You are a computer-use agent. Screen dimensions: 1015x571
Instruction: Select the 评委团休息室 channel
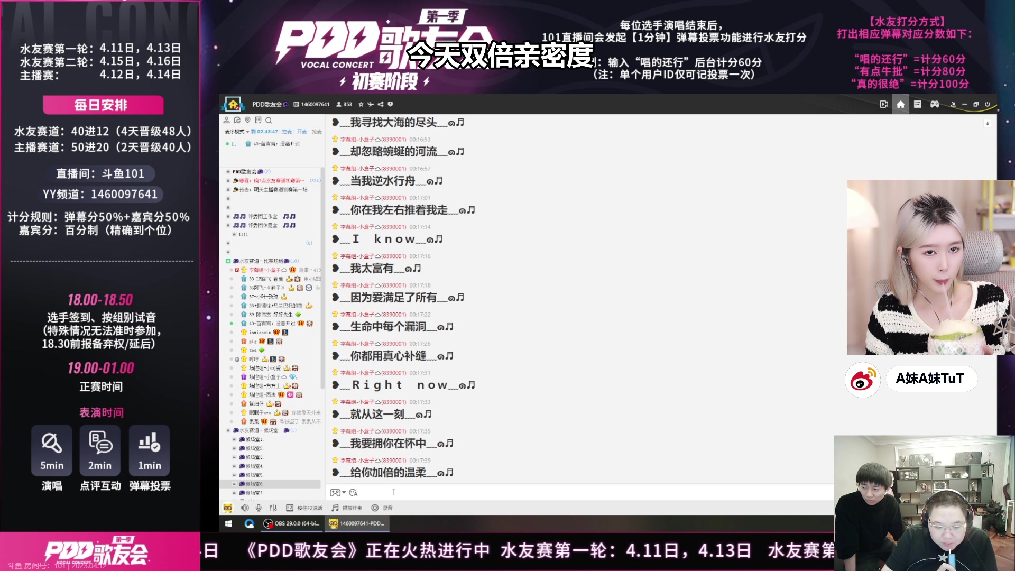pos(264,226)
